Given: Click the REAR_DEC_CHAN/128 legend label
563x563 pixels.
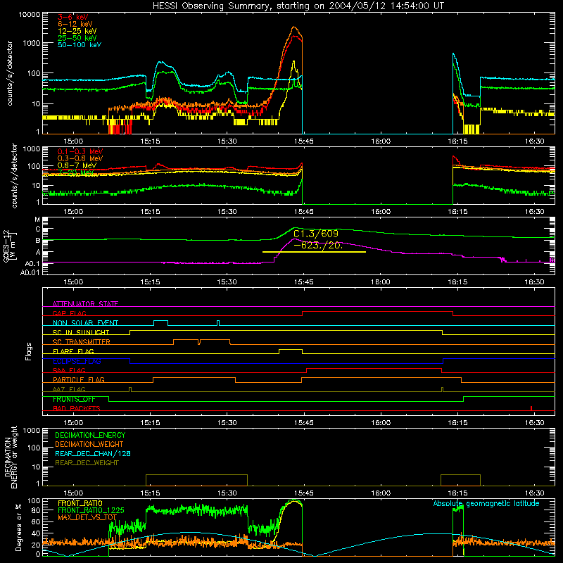Looking at the screenshot, I should [93, 453].
